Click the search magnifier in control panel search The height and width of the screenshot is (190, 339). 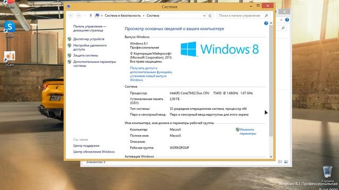[266, 15]
